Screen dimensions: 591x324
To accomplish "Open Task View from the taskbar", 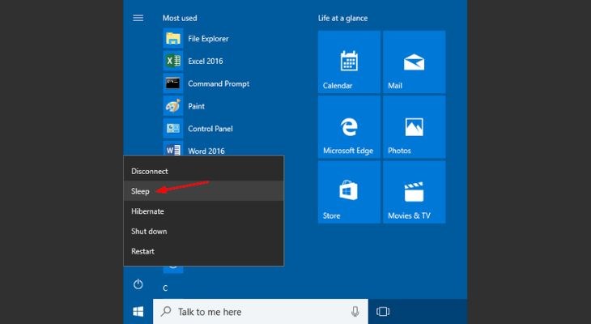I will 383,312.
